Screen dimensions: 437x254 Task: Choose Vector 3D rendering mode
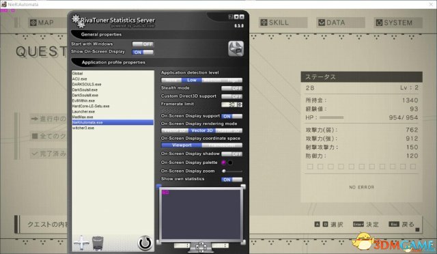coord(202,130)
